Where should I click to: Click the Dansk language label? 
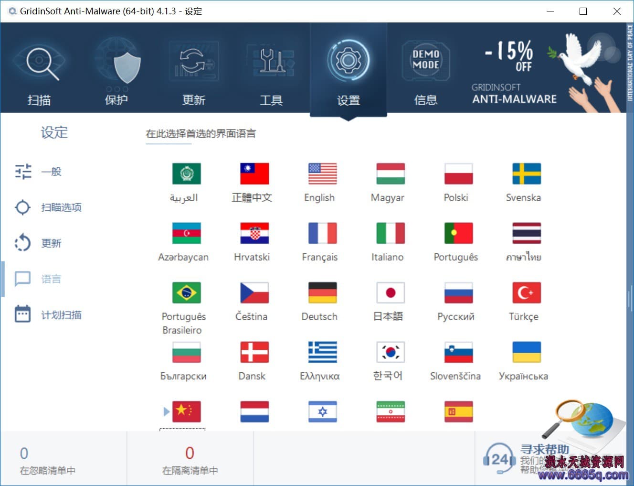(252, 376)
